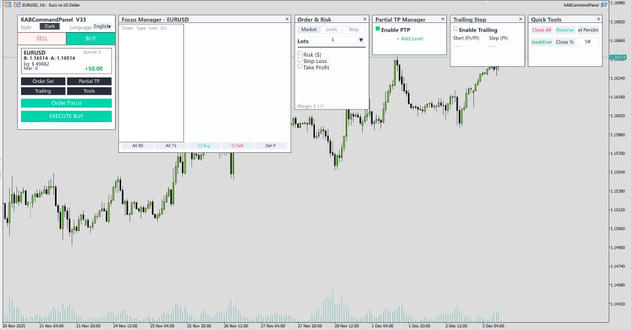Enable the Stop Loss checkbox
Screen dimensions: 631x330
[x=300, y=60]
